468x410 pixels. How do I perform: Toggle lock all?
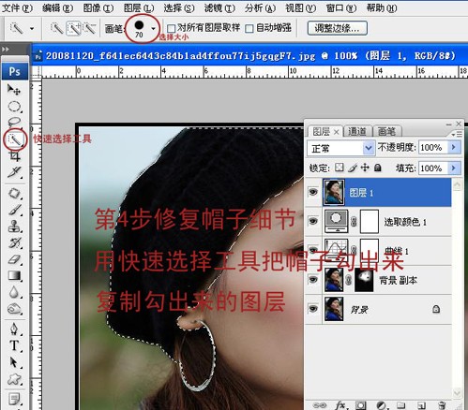378,168
